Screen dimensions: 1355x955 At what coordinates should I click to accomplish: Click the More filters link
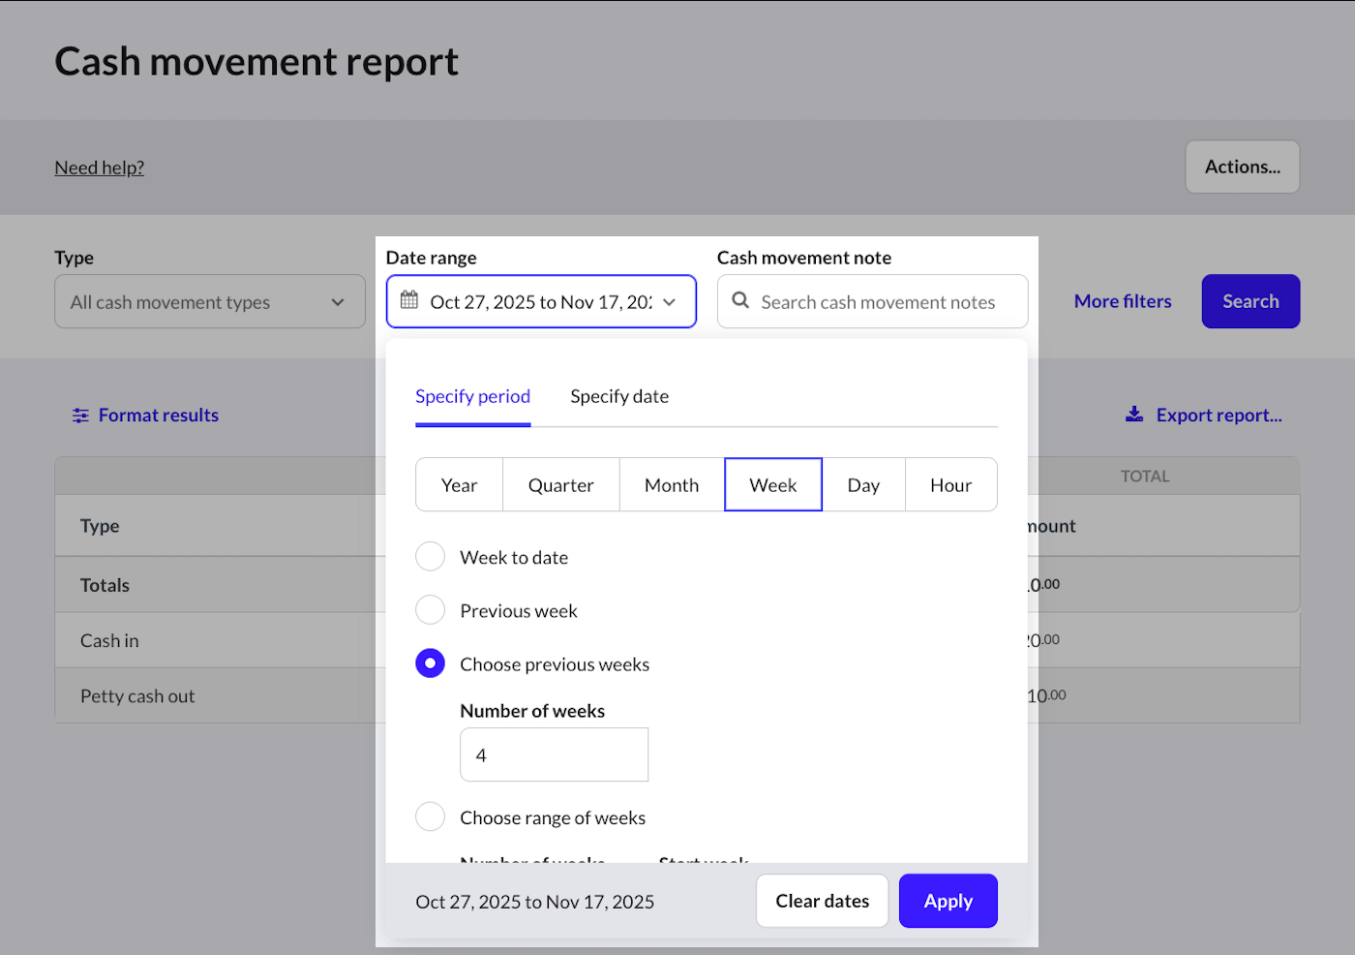(1123, 301)
